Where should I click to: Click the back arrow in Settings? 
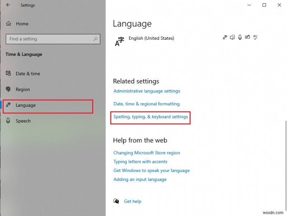click(8, 5)
